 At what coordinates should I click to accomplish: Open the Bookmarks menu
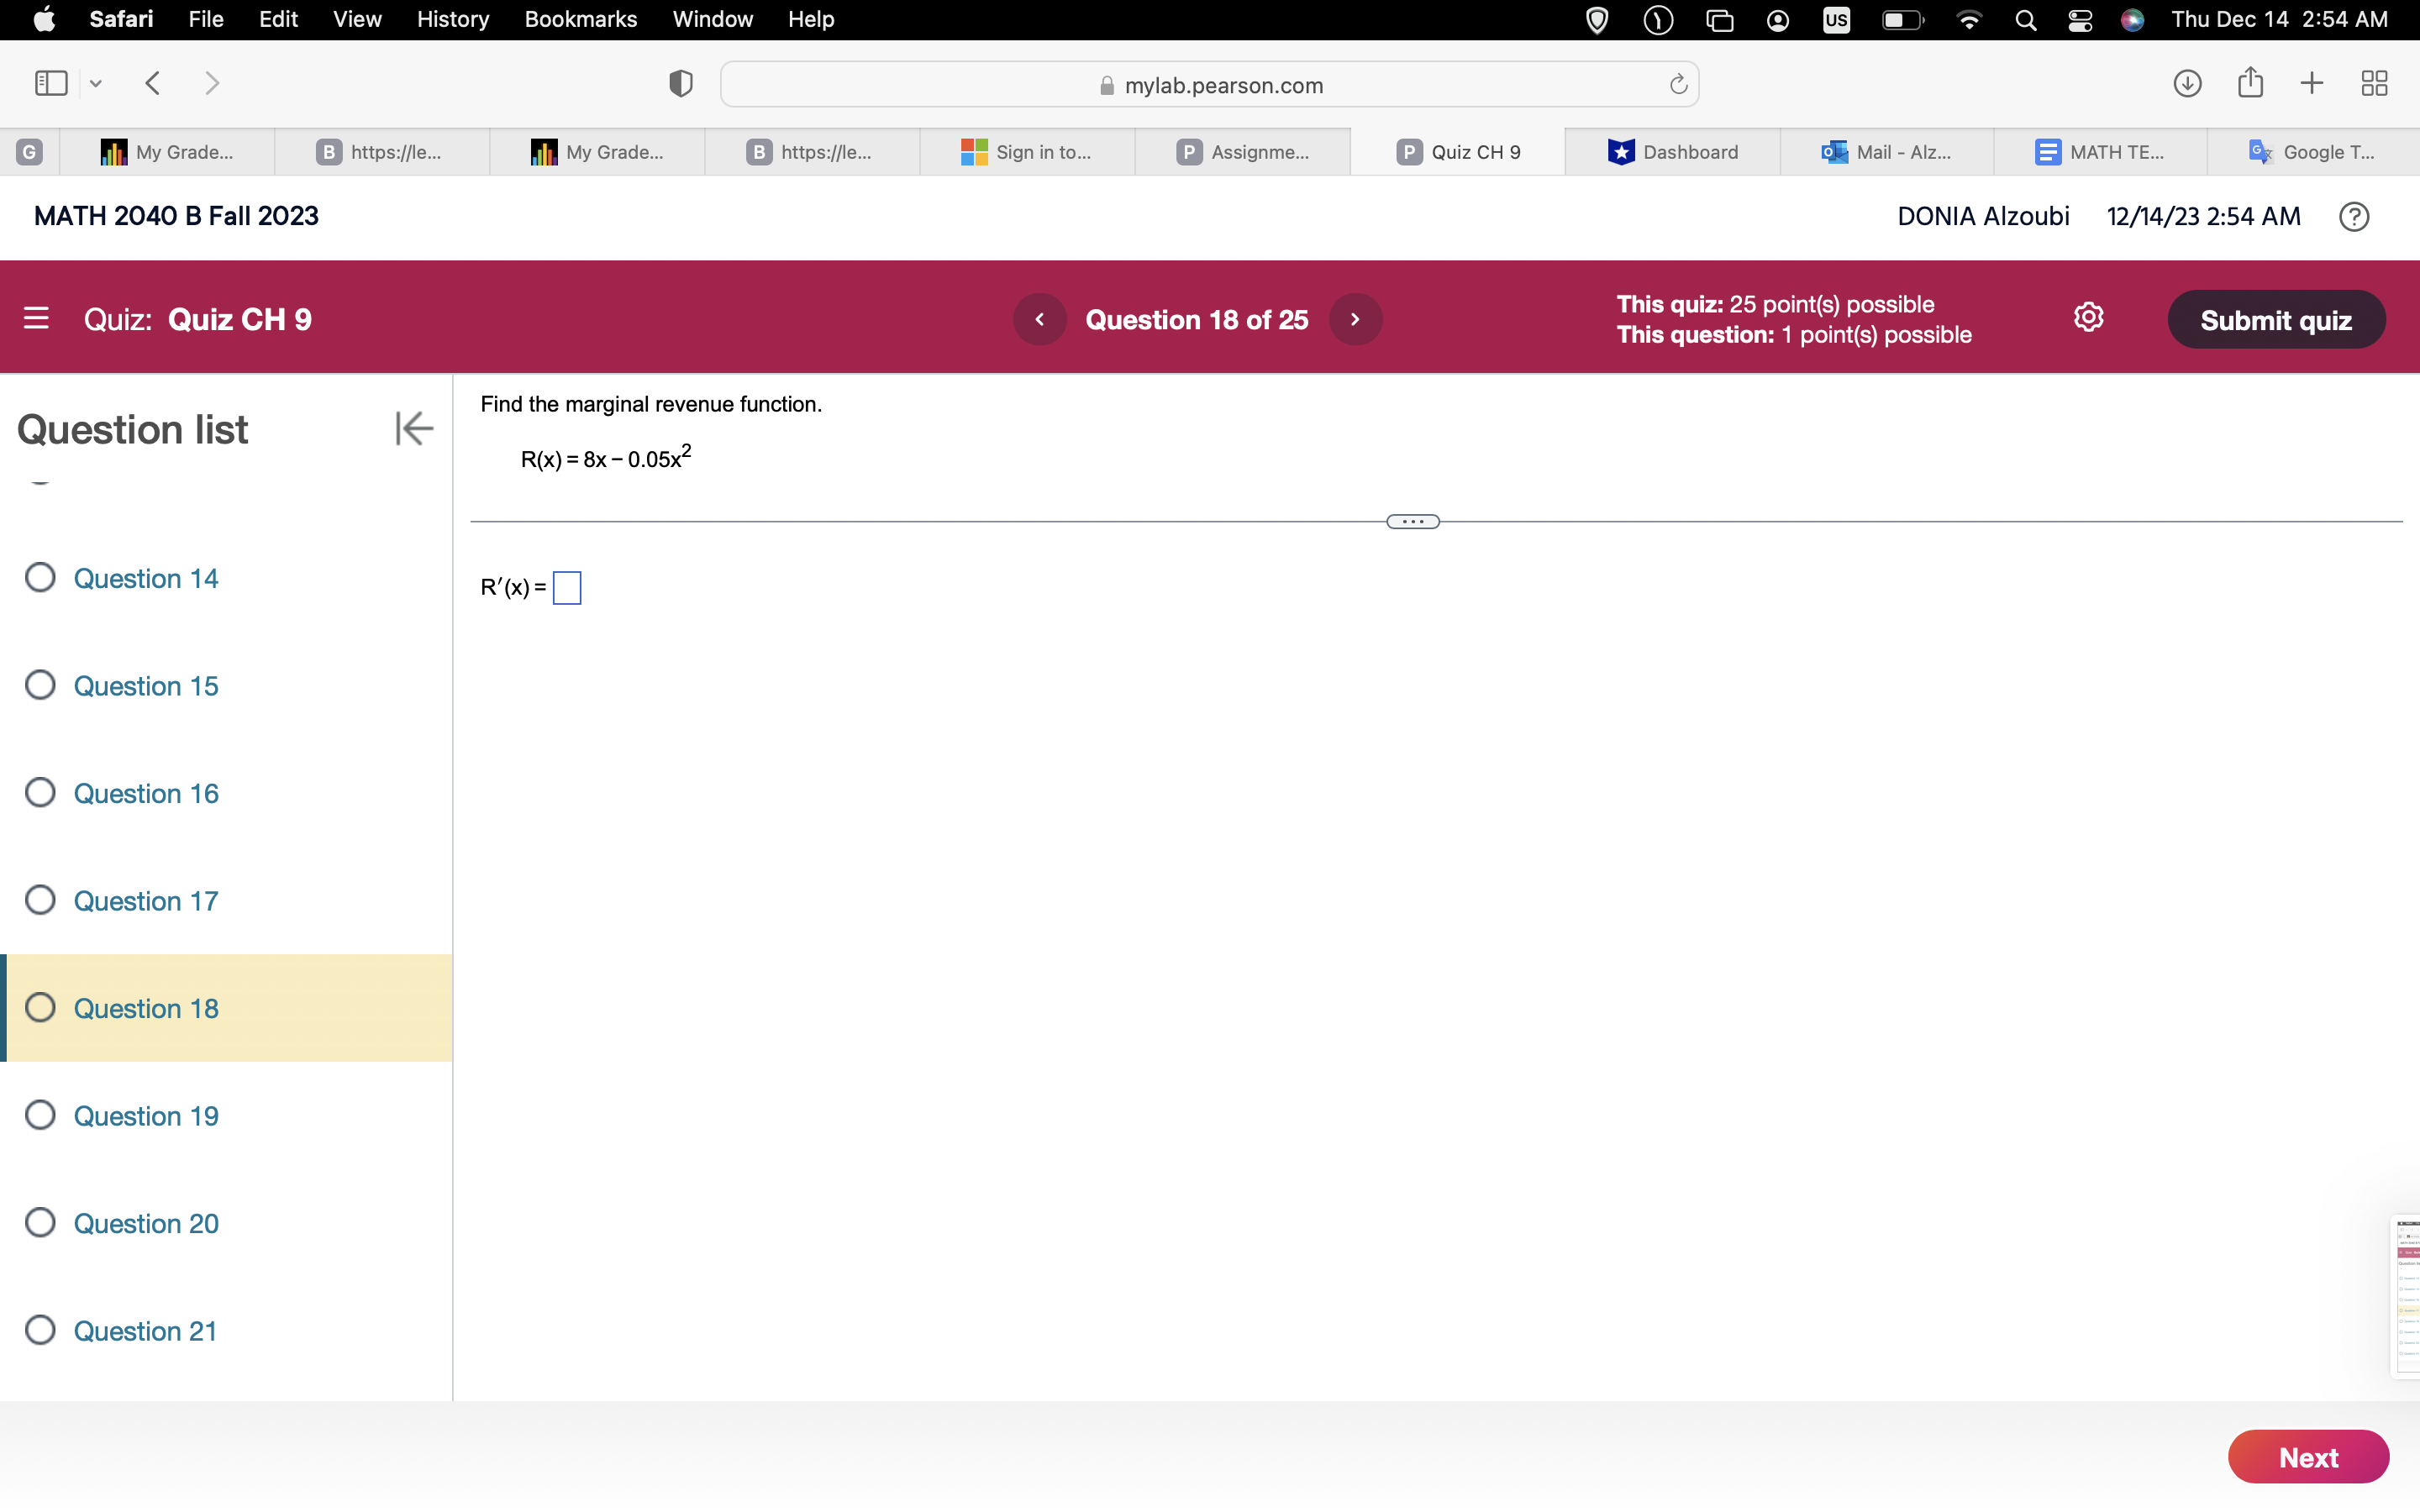click(581, 19)
